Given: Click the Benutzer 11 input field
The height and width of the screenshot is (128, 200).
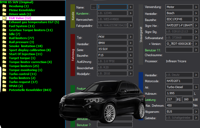Looking at the screenshot, I should pyautogui.click(x=179, y=50).
